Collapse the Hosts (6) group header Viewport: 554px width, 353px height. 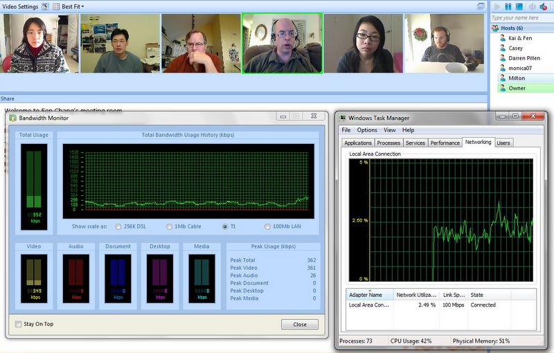coord(522,28)
